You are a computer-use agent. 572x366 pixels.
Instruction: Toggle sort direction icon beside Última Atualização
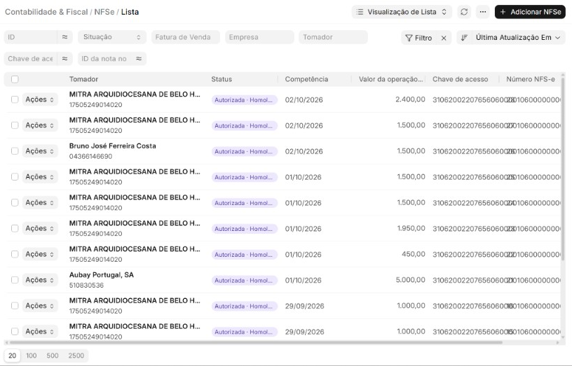click(464, 38)
